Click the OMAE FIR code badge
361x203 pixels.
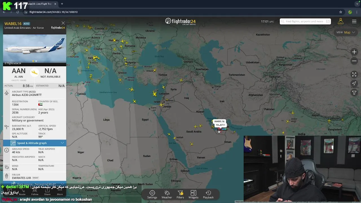click(x=36, y=178)
